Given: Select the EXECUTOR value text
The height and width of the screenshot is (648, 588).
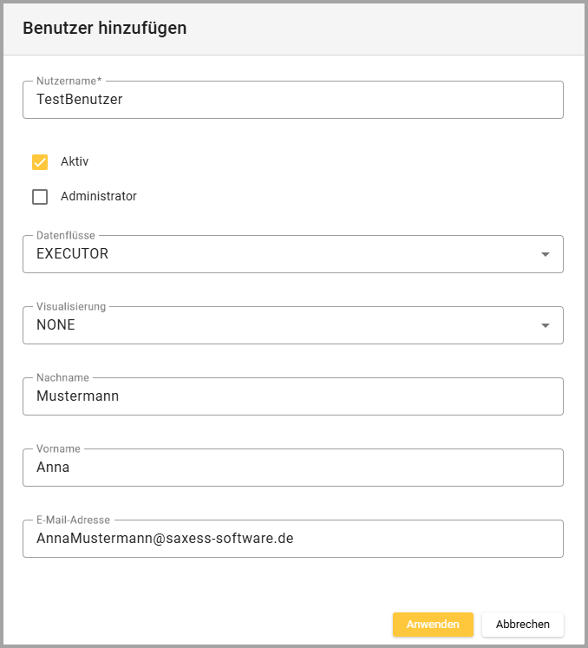Looking at the screenshot, I should pos(73,254).
